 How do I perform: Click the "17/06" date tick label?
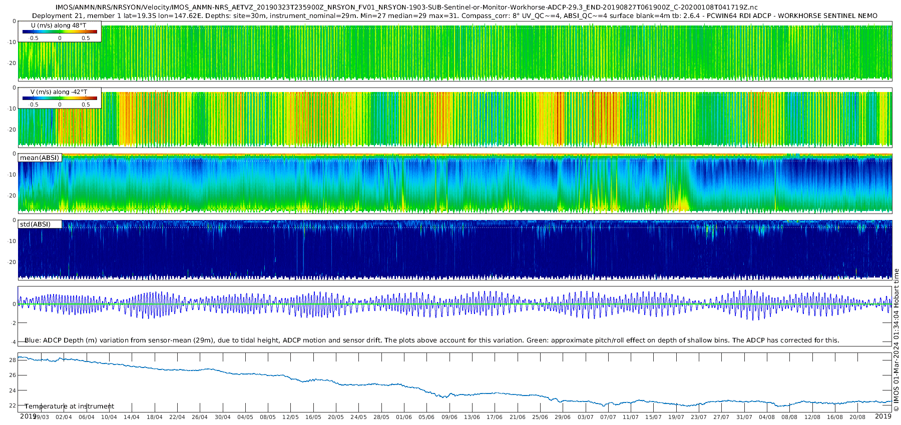point(495,417)
